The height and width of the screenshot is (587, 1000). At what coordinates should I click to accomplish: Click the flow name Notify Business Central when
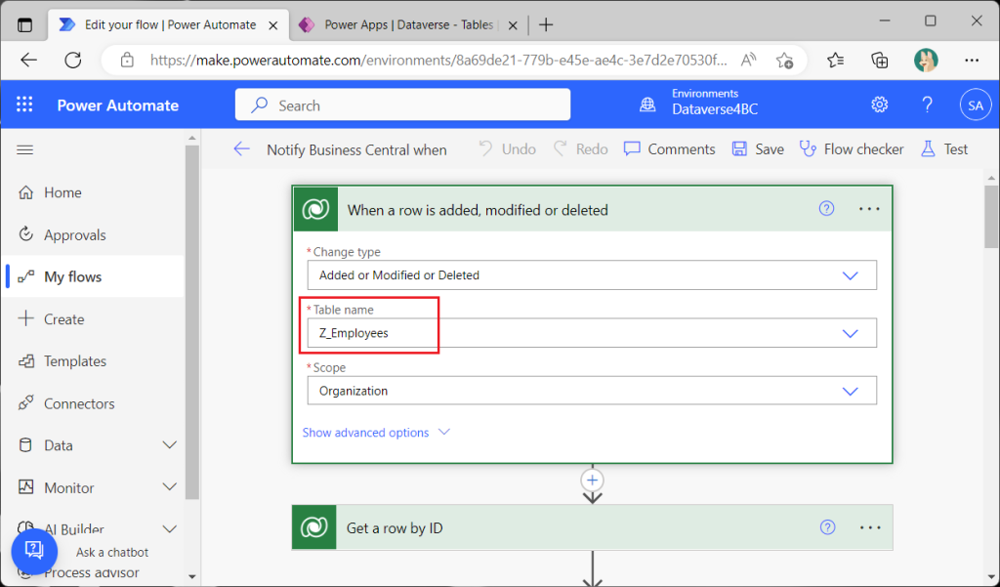(x=356, y=150)
